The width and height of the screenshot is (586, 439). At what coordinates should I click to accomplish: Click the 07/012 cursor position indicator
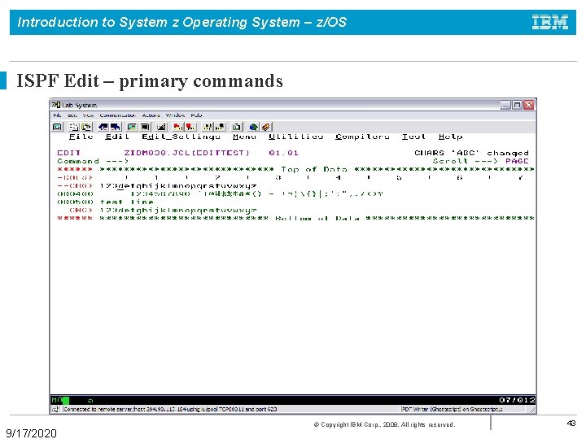[517, 400]
